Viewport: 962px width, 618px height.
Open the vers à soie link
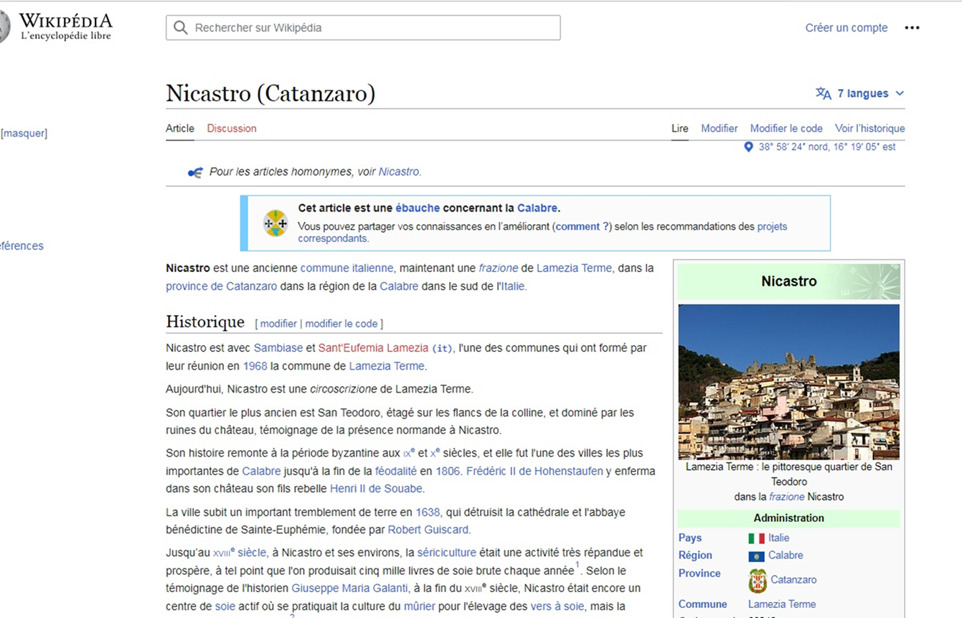coord(557,607)
